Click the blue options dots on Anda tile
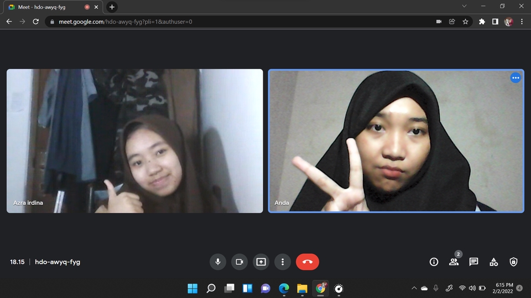This screenshot has width=531, height=298. [516, 78]
